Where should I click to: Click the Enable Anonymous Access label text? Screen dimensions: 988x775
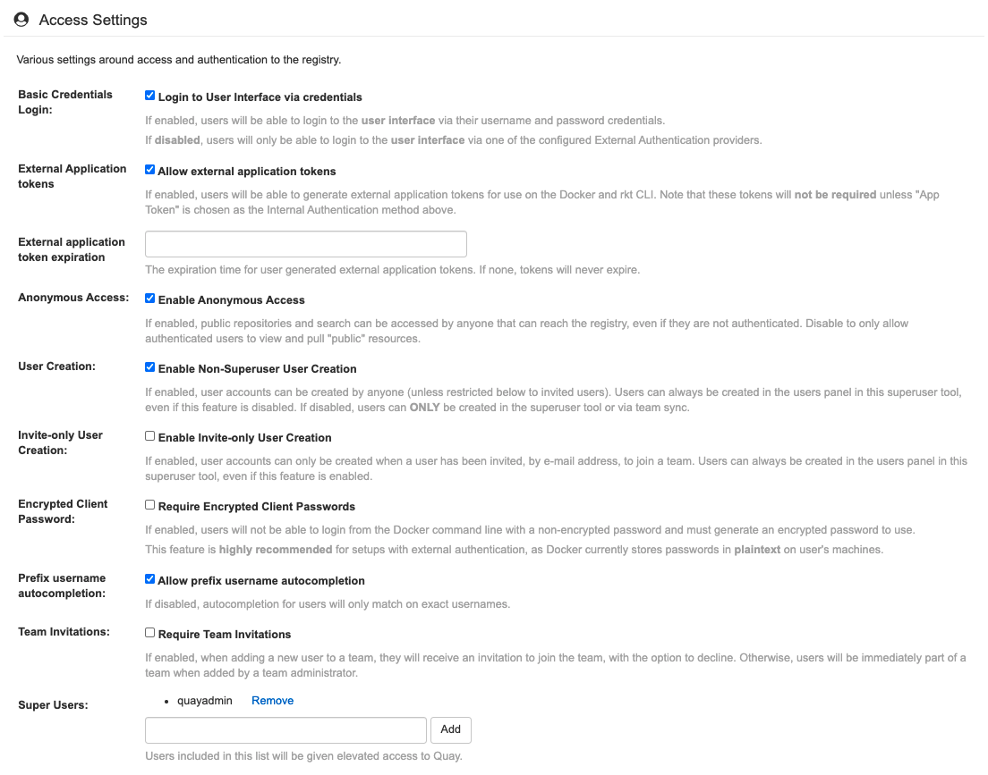click(231, 300)
